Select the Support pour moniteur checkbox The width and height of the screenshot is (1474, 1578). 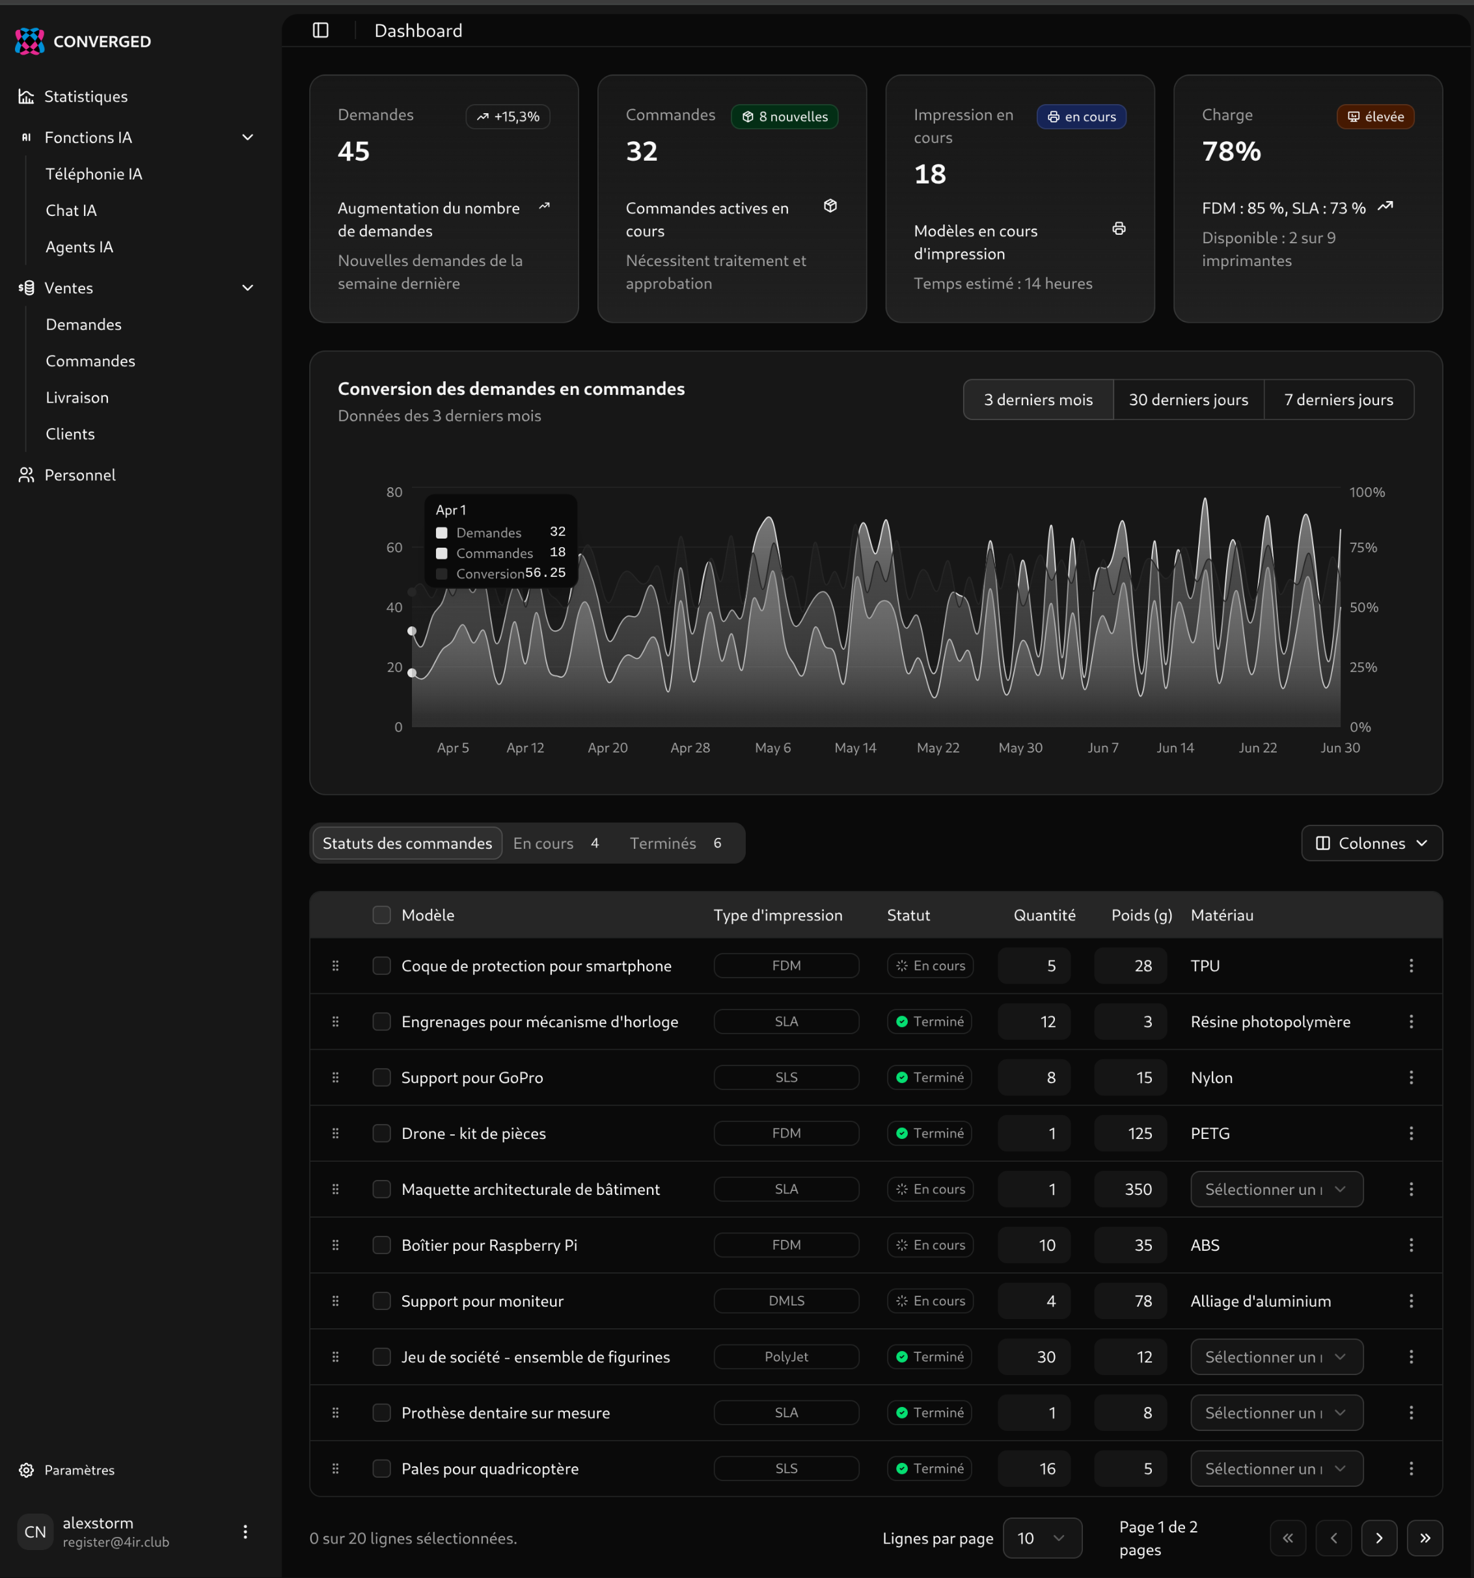point(382,1301)
